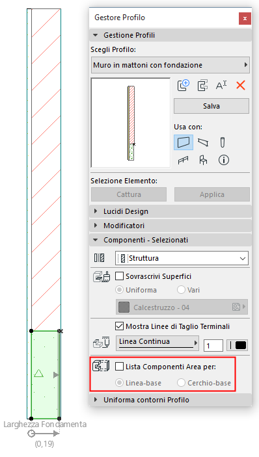Select the Cerchio-base radio button
The width and height of the screenshot is (259, 457).
(181, 383)
